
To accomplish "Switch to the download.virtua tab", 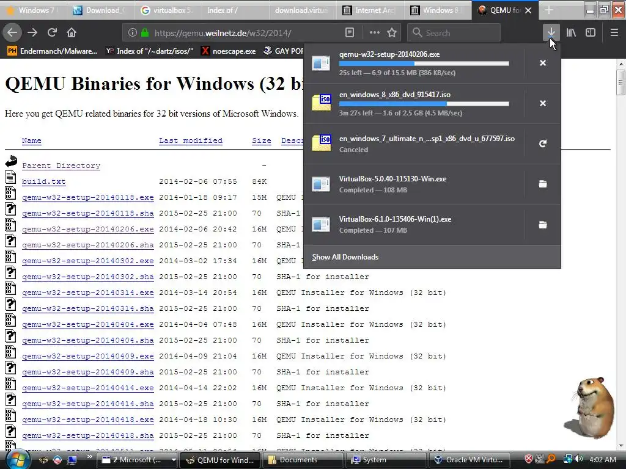I will click(x=301, y=10).
